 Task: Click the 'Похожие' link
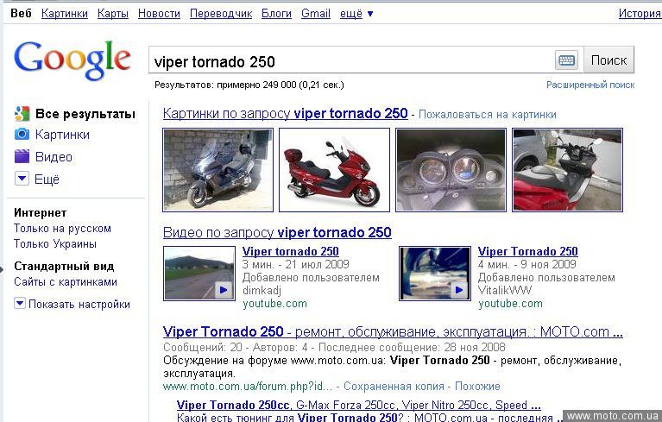coord(477,386)
